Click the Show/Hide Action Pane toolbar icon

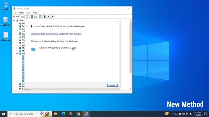[36, 17]
